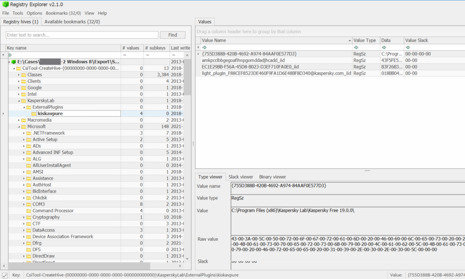Click the folder icon next to Clients
465x279 pixels.
point(24,81)
